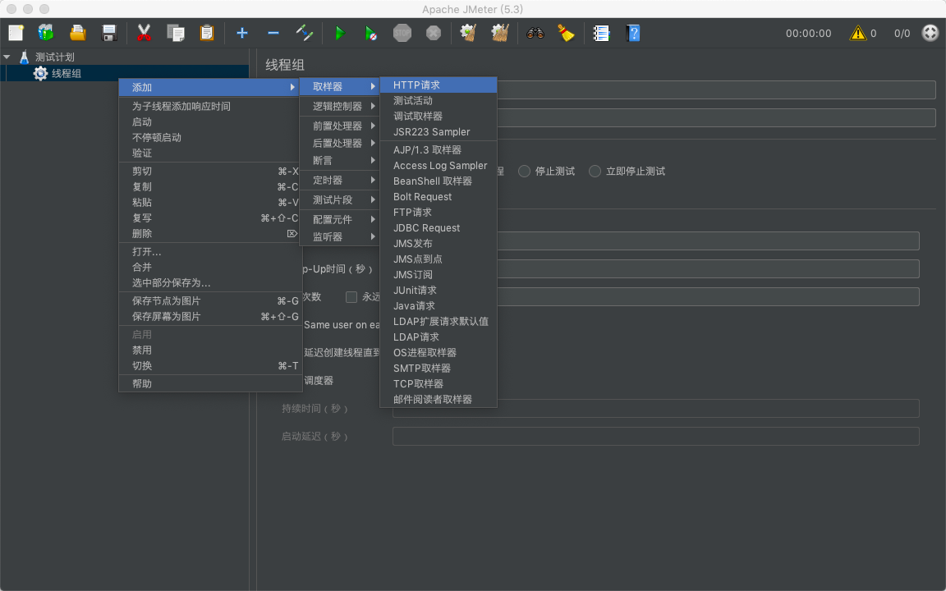This screenshot has width=946, height=591.
Task: Click 选中部分保存为... menu entry
Action: pos(209,283)
